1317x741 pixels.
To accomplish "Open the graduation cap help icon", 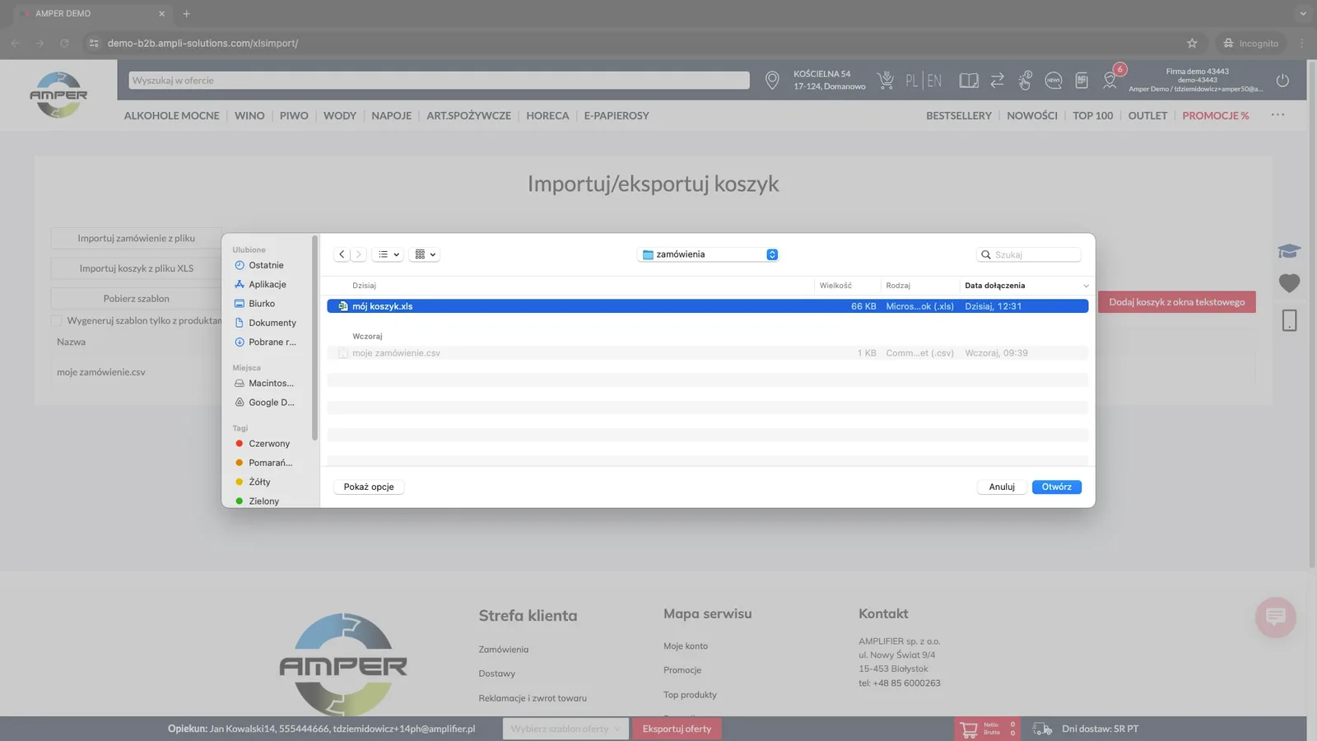I will [1289, 251].
